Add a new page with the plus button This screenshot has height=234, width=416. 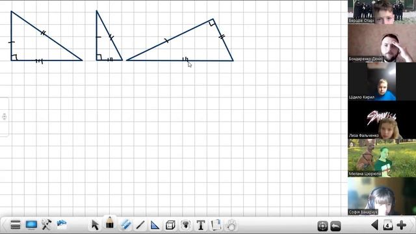(402, 225)
